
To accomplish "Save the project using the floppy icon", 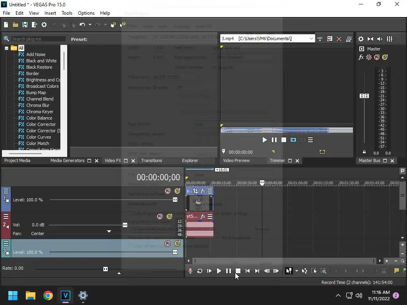I will [x=25, y=25].
